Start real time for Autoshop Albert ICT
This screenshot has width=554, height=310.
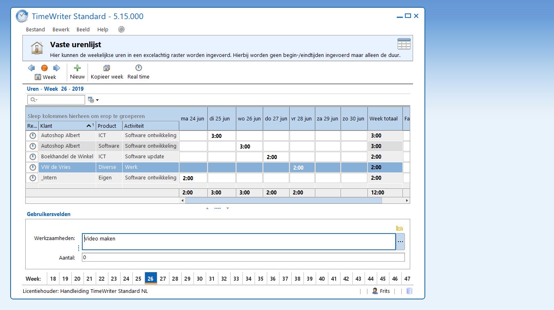coord(33,135)
